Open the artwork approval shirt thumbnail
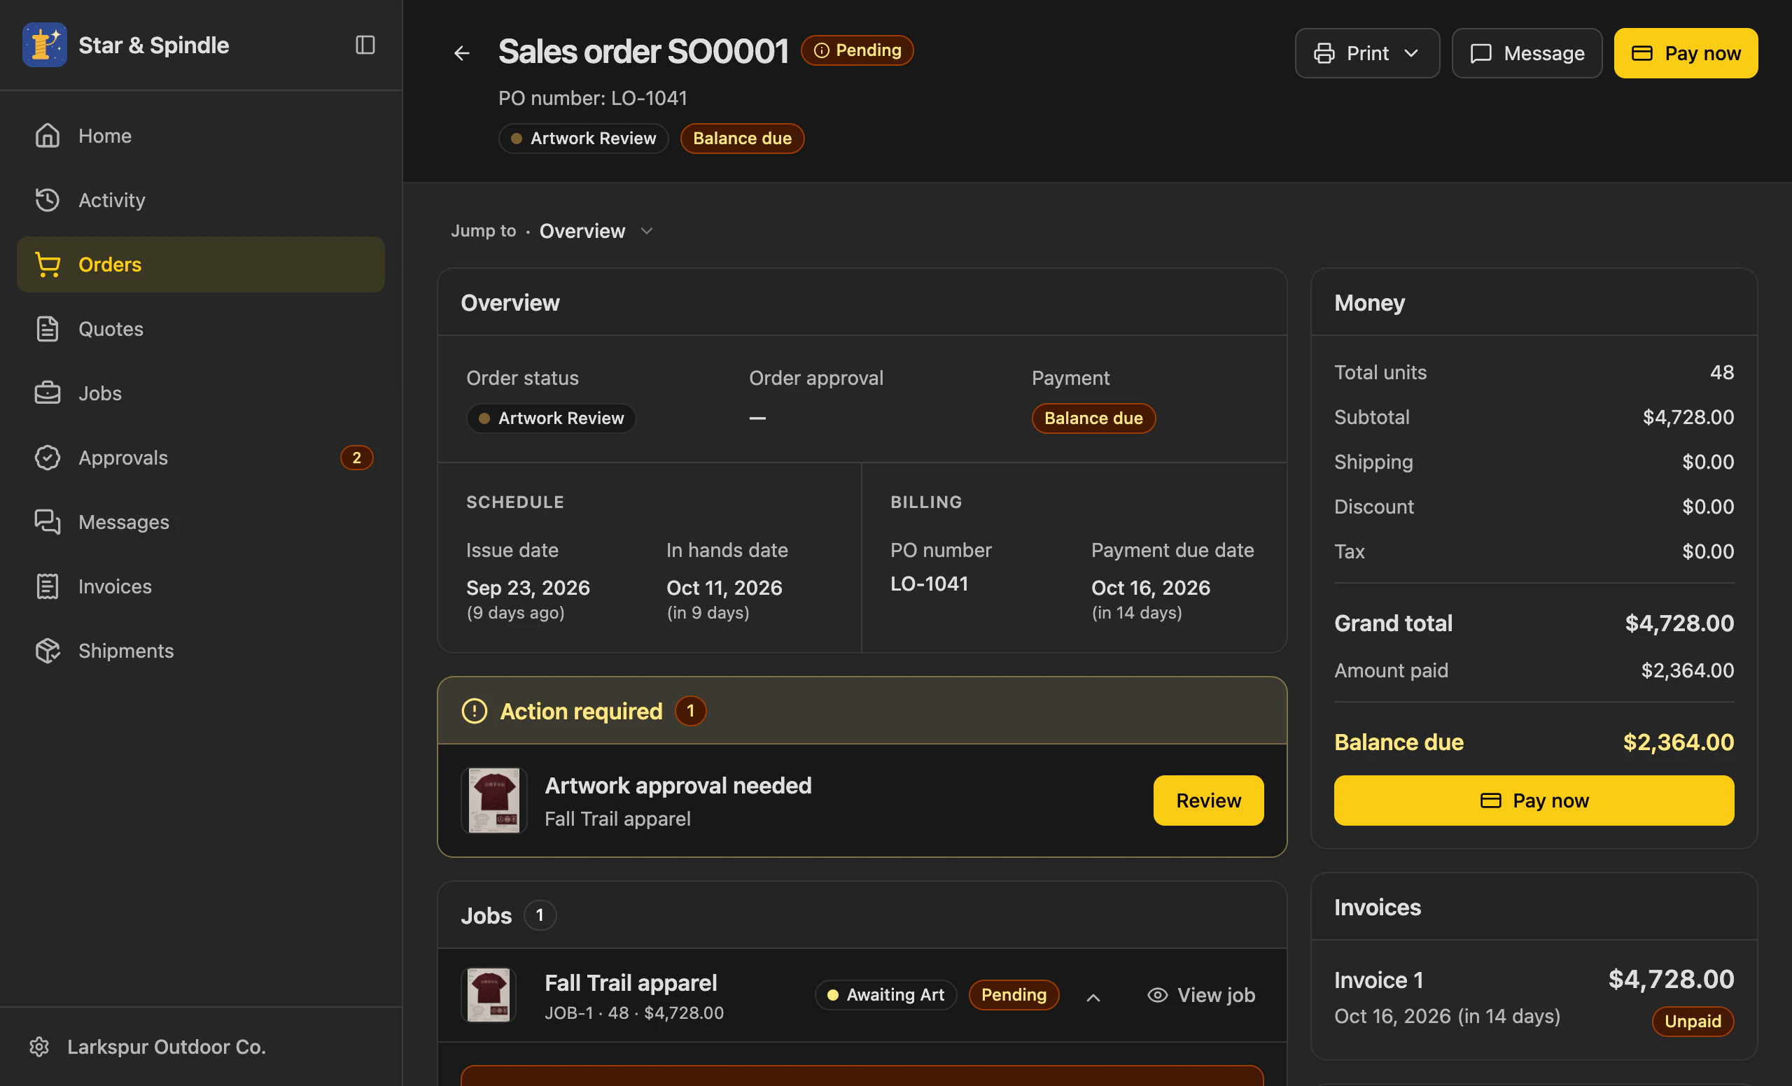This screenshot has width=1792, height=1086. (x=493, y=801)
